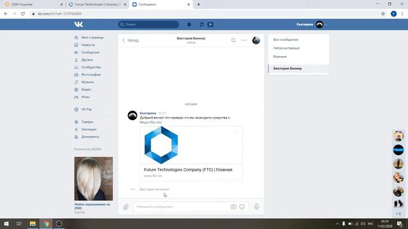Switch input language РУС in tray
The image size is (408, 229).
(x=371, y=223)
